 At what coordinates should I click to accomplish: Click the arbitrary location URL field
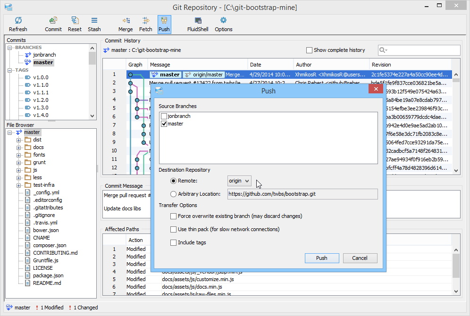302,194
